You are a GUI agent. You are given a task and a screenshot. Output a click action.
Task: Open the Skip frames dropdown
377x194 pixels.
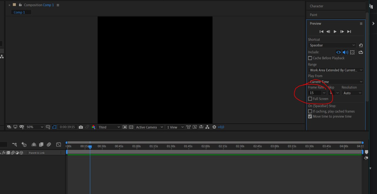pyautogui.click(x=334, y=93)
